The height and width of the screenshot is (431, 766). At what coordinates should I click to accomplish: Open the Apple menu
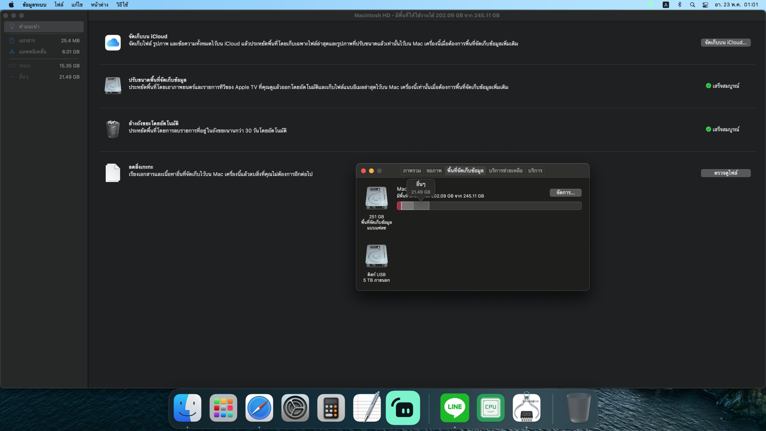11,5
